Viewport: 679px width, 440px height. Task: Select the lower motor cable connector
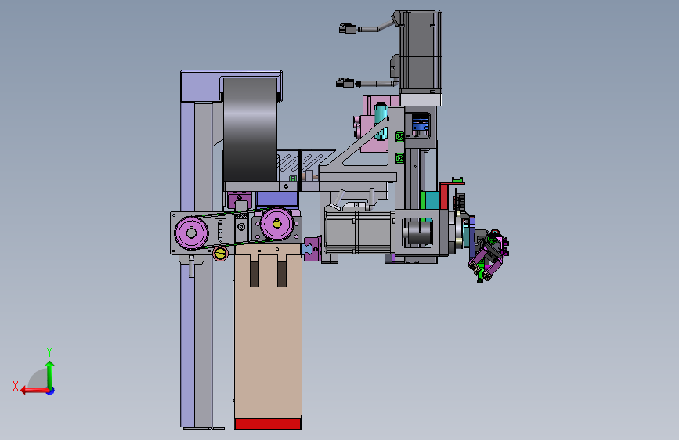pyautogui.click(x=345, y=82)
